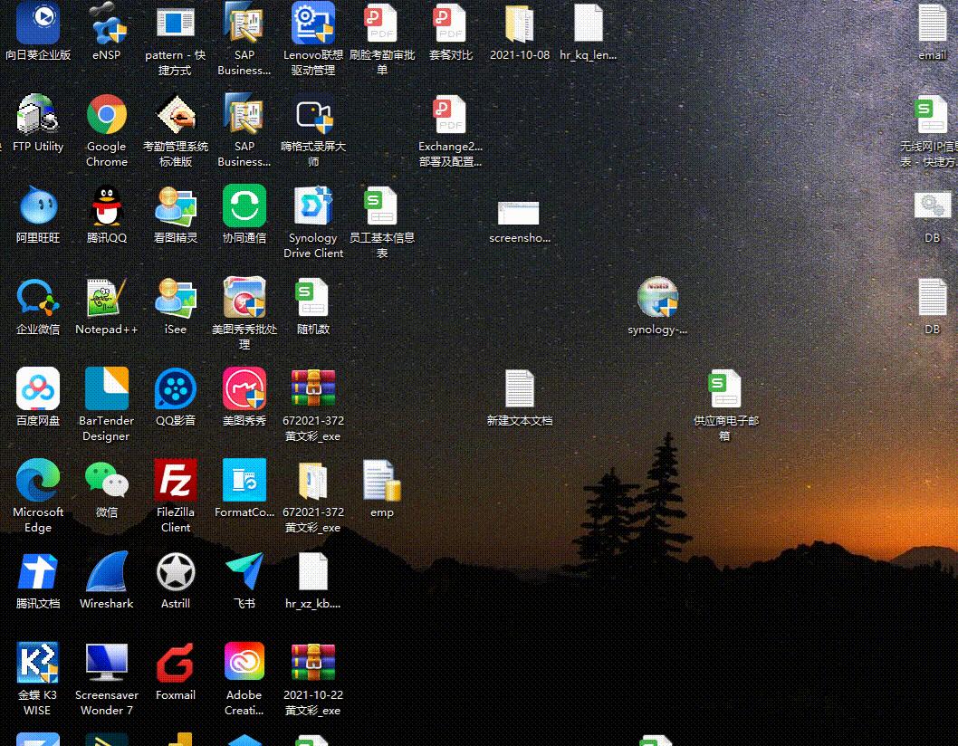Select the 嗨格式录屏大师 icon

click(312, 114)
